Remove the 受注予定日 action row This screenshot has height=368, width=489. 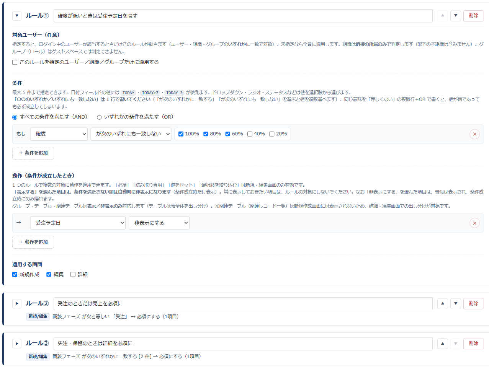point(475,223)
